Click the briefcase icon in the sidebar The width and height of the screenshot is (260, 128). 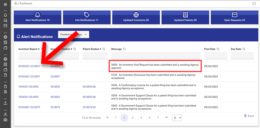click(x=5, y=120)
